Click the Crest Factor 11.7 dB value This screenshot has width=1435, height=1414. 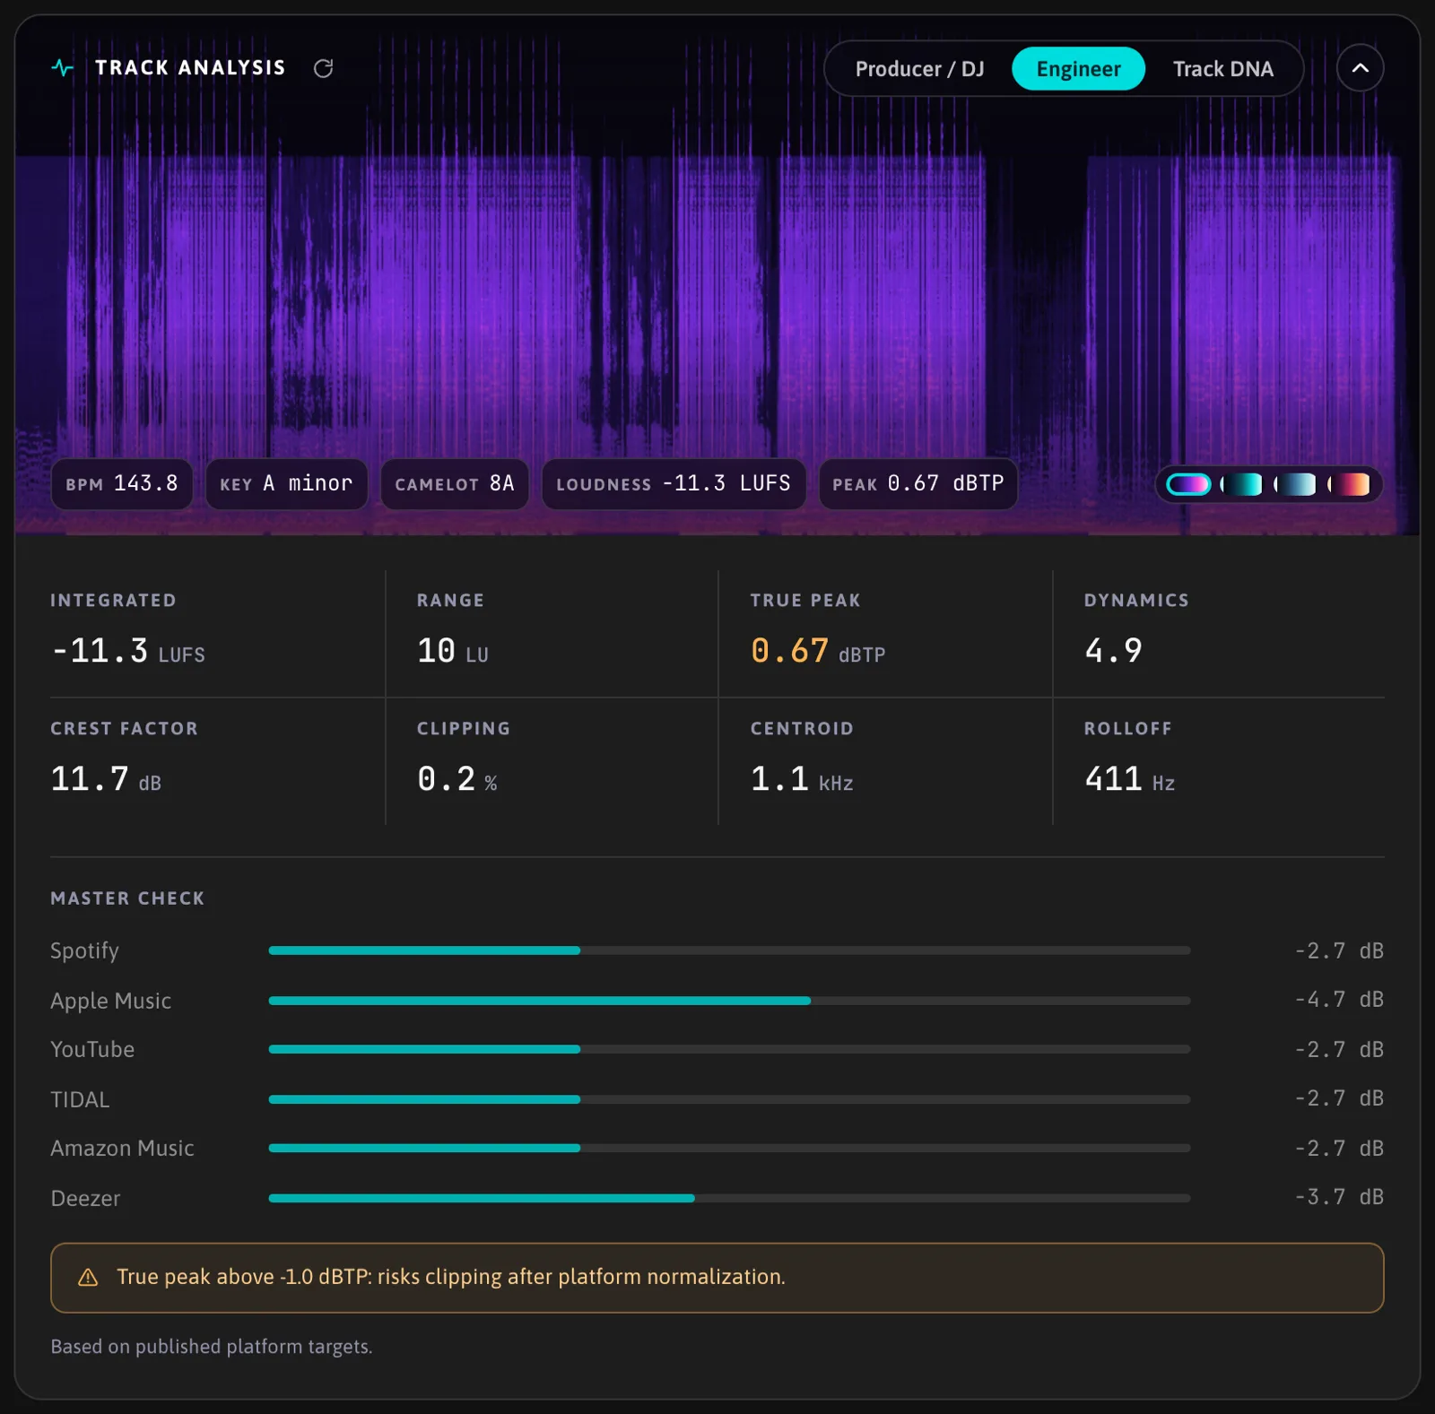tap(106, 779)
